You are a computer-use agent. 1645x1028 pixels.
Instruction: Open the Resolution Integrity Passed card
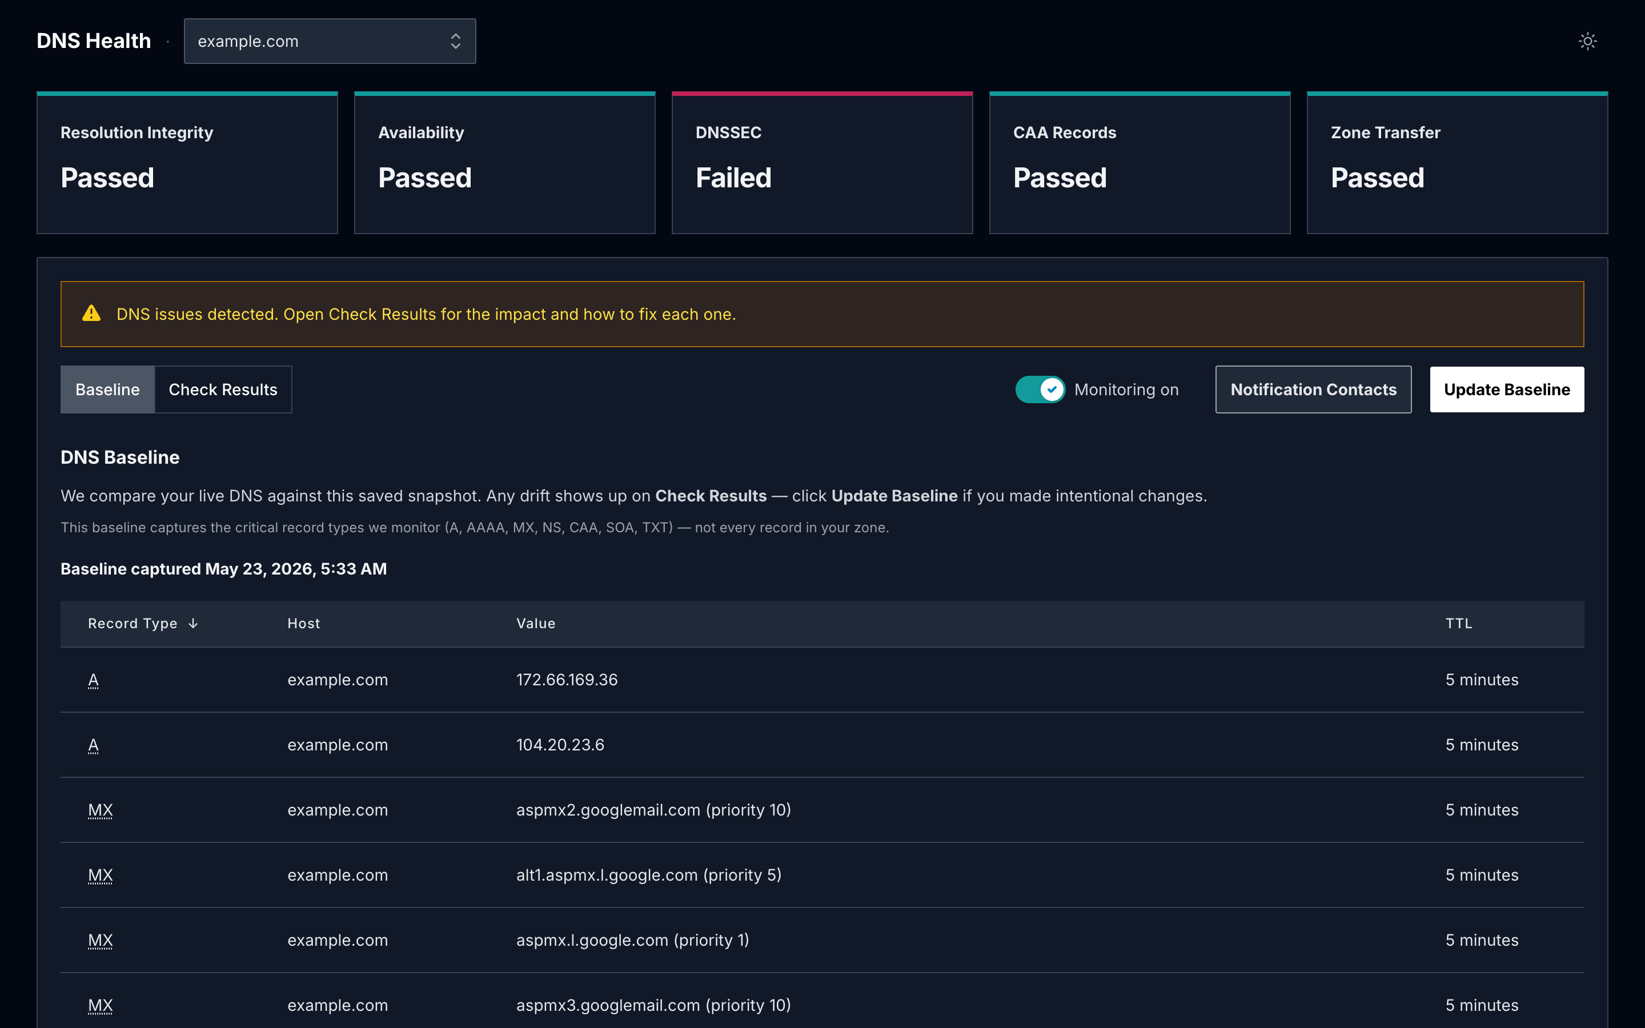[x=187, y=163]
